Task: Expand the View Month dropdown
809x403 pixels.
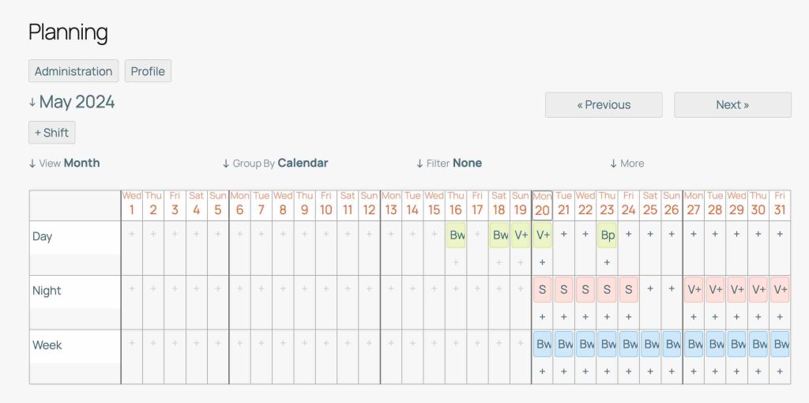Action: coord(64,164)
